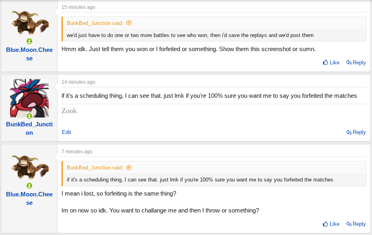Click the "14 minutes ago" timestamp
This screenshot has height=235, width=372.
[x=78, y=82]
